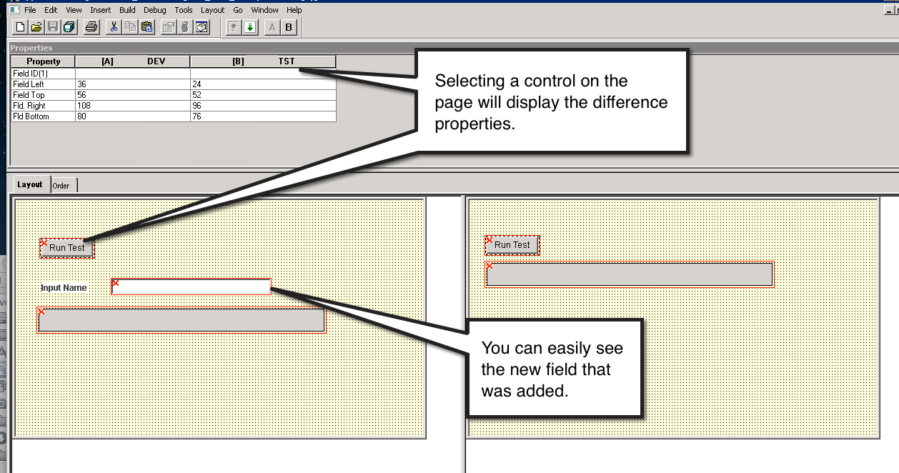This screenshot has height=473, width=899.
Task: Click the up-arrow toolbar button
Action: click(x=234, y=27)
